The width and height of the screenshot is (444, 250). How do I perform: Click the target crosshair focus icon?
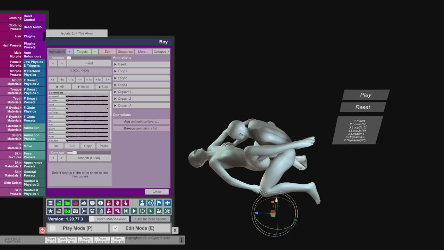pyautogui.click(x=142, y=211)
